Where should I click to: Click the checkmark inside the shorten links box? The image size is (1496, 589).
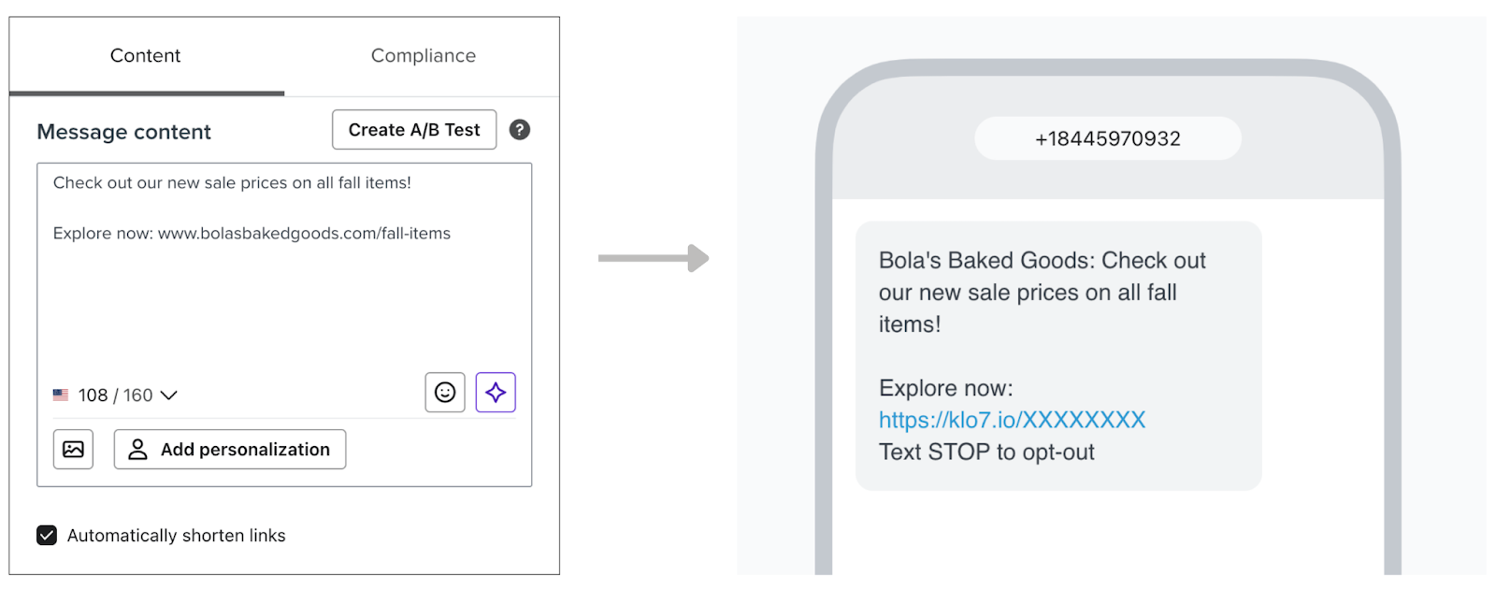(46, 535)
